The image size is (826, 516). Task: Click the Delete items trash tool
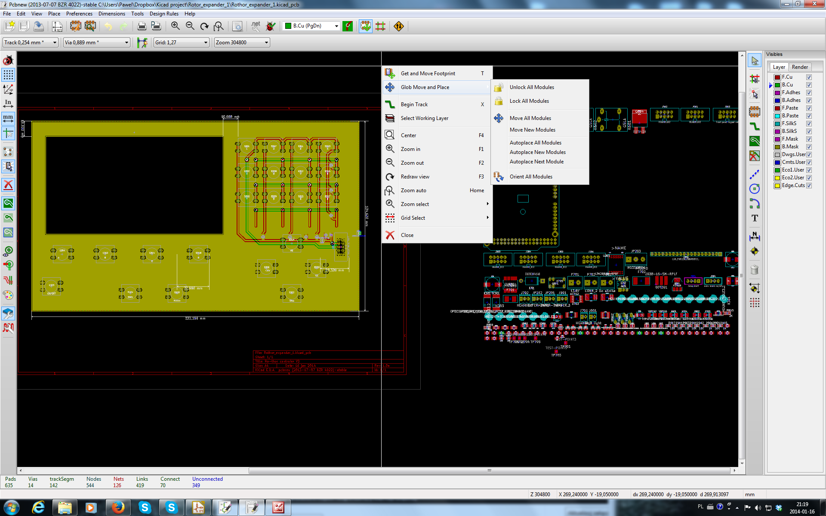pos(755,270)
